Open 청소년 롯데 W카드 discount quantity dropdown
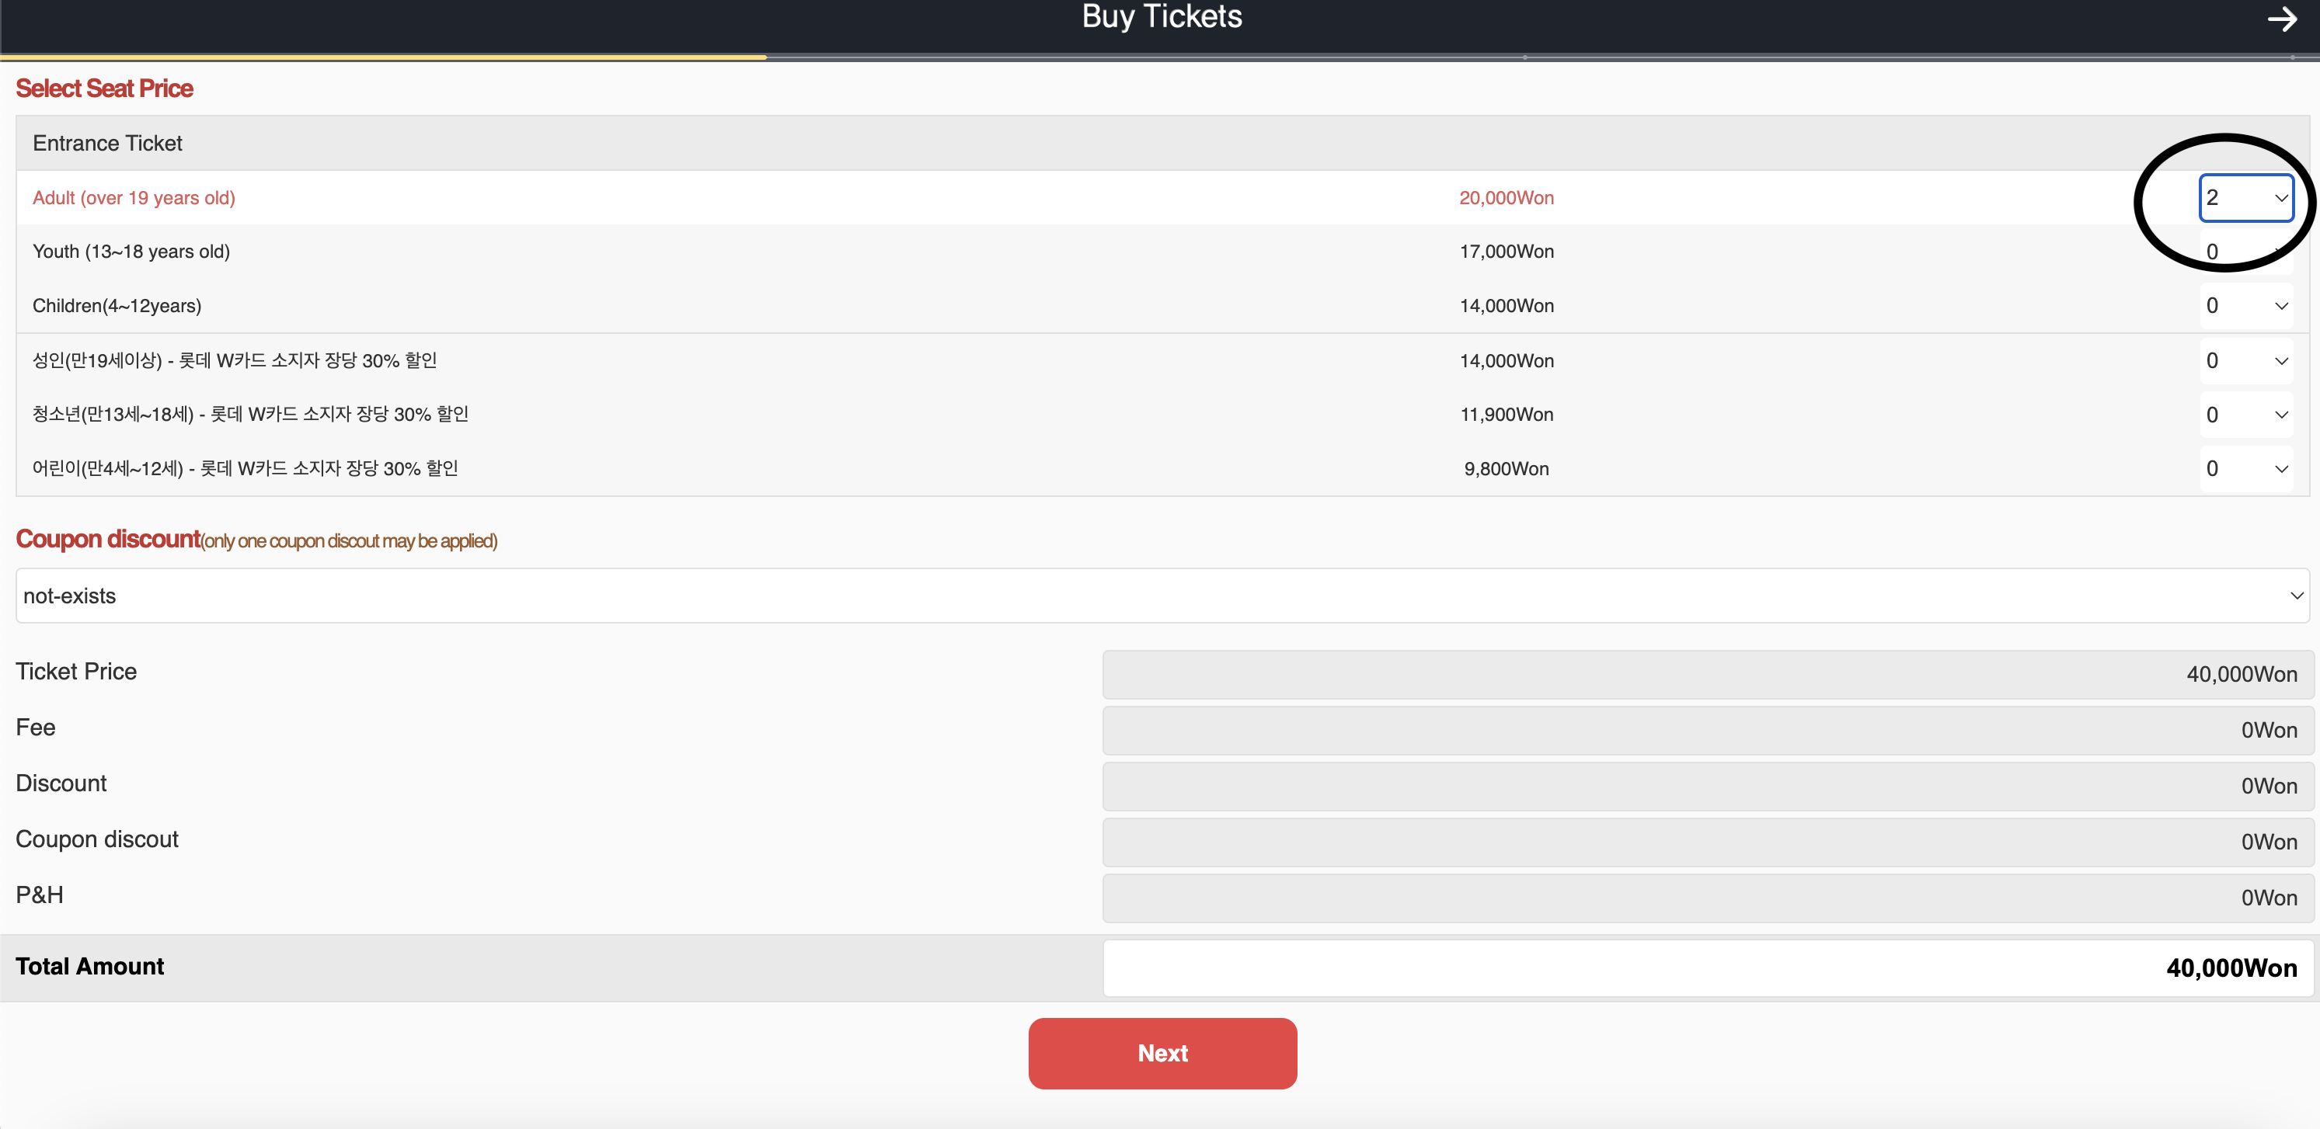The width and height of the screenshot is (2320, 1129). [2246, 415]
